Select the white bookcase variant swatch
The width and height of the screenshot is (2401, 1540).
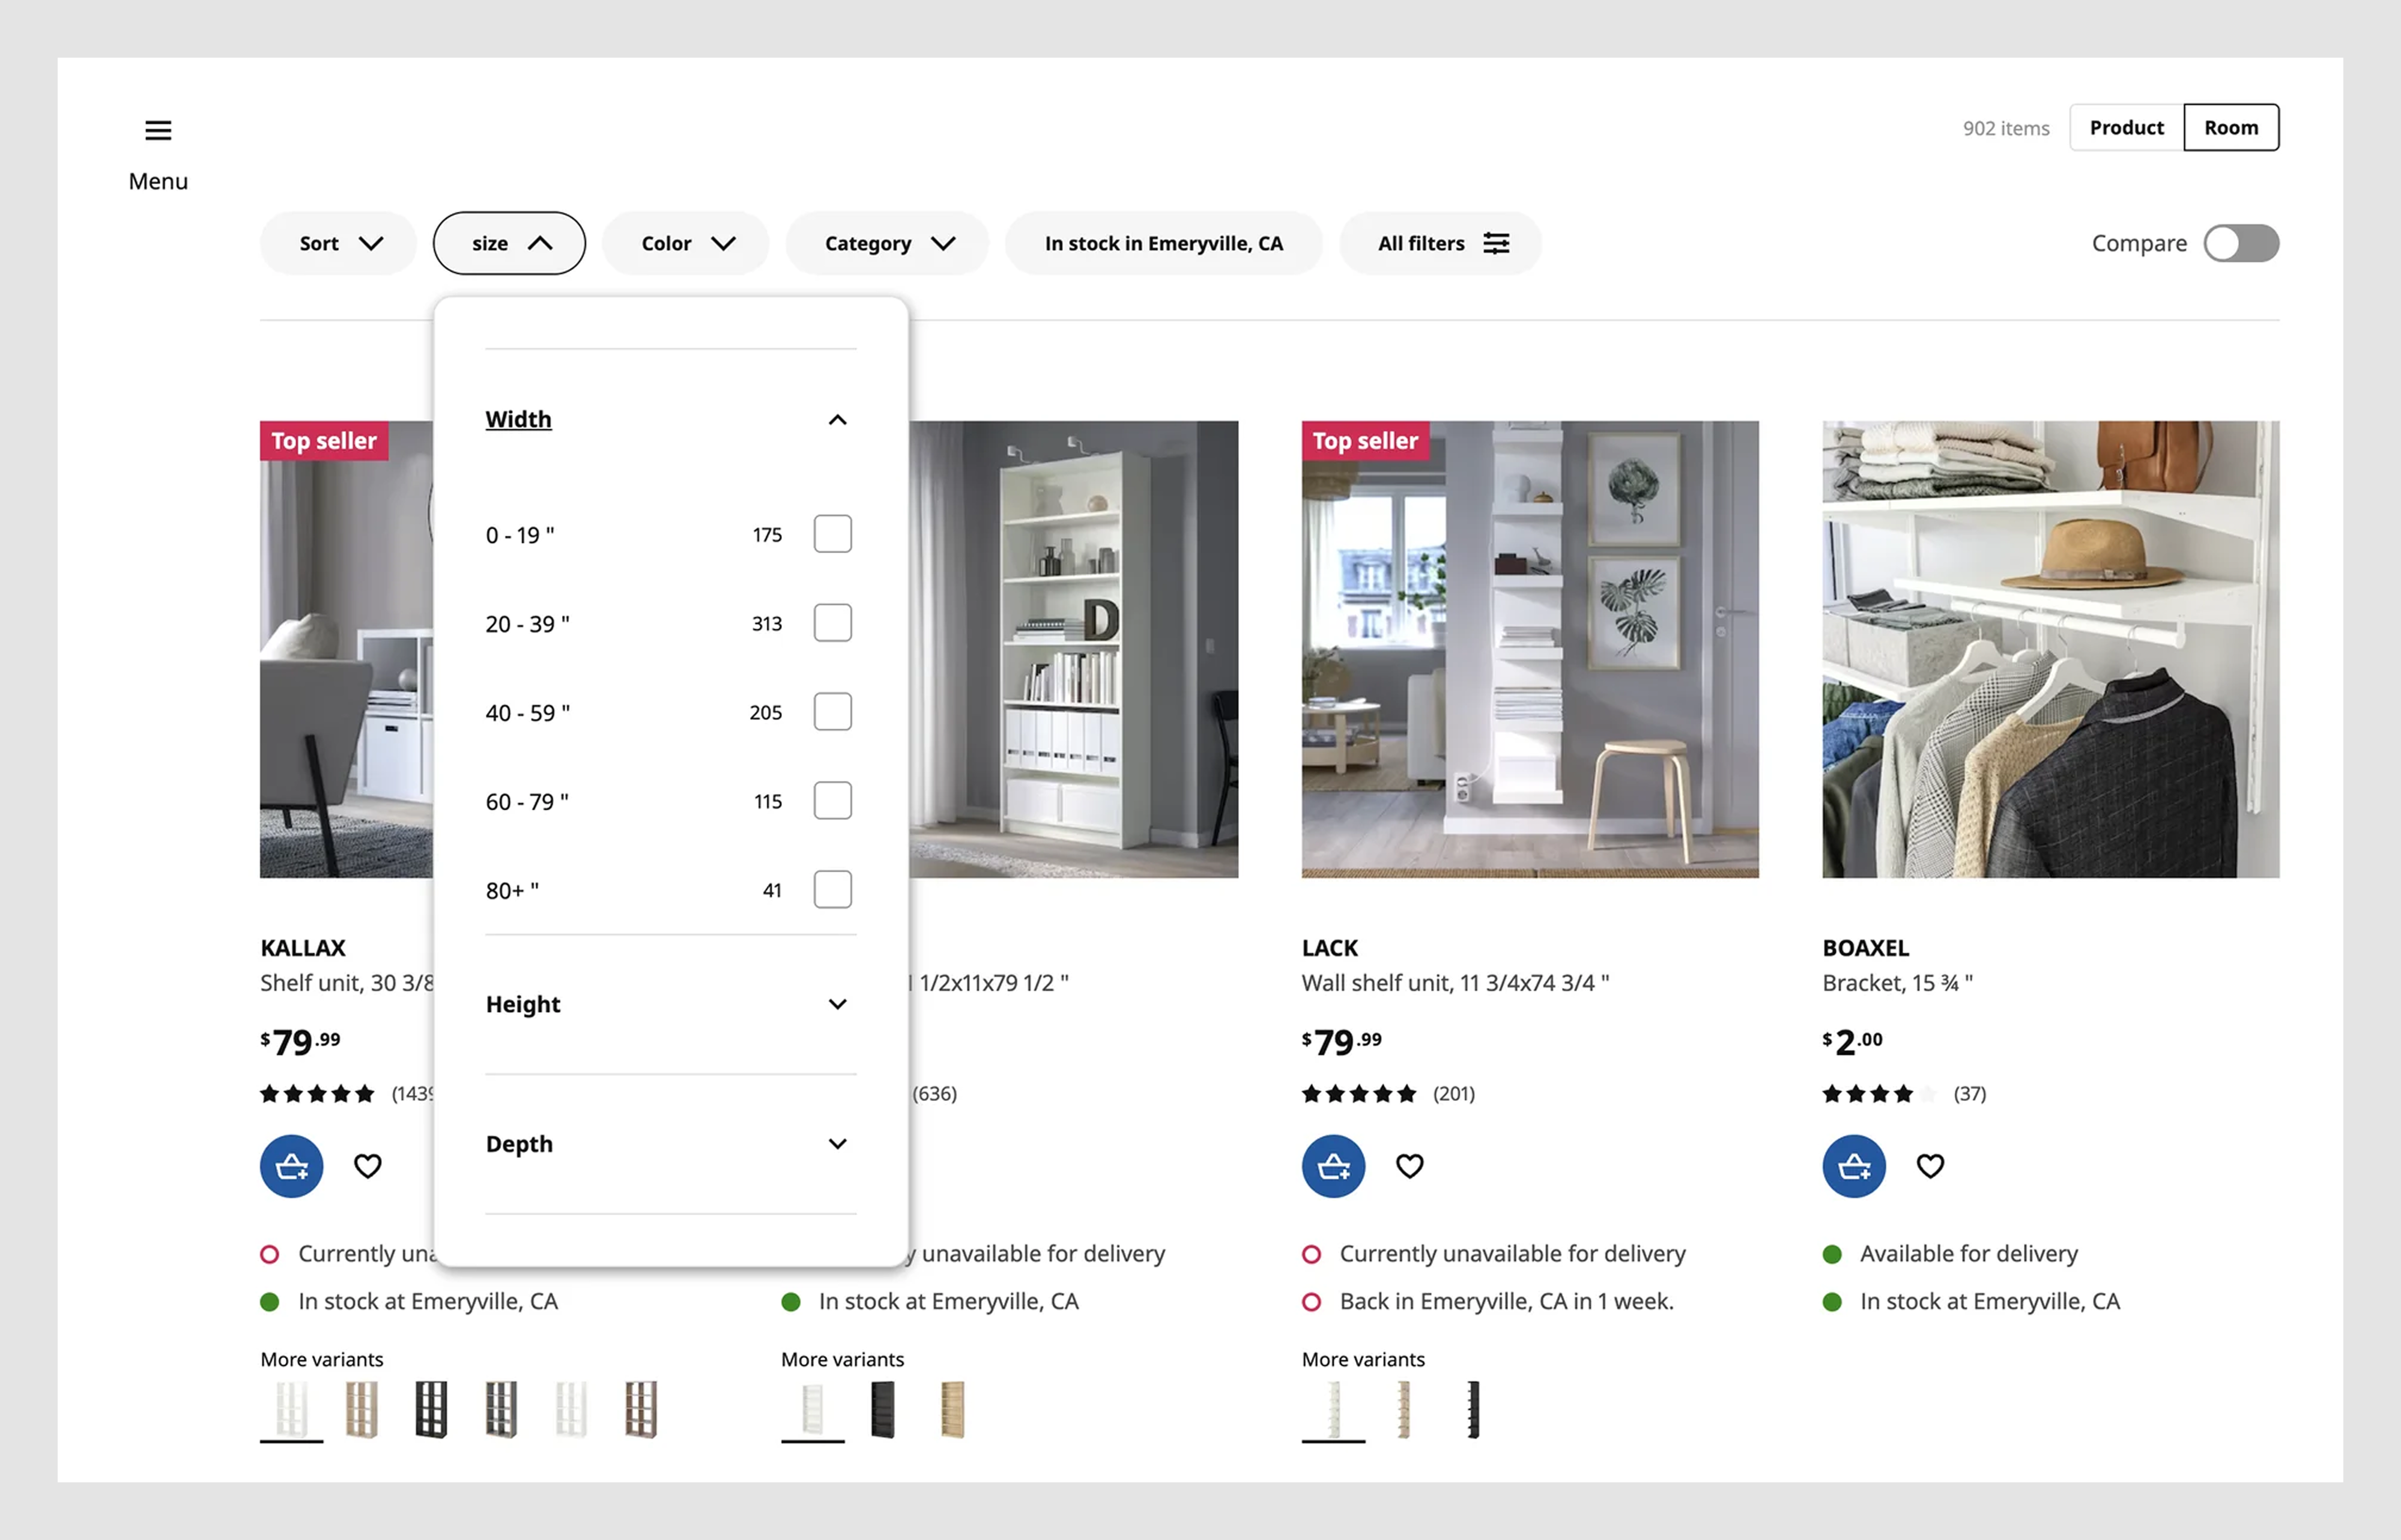tap(813, 1409)
